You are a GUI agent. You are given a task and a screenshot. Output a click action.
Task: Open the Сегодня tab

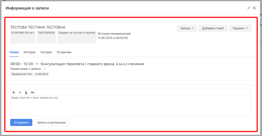tap(46, 52)
